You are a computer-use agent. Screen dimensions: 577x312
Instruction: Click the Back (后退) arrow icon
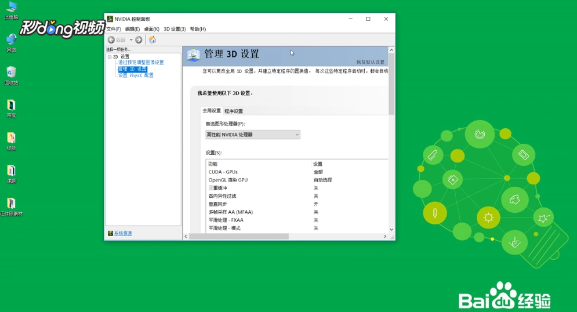[111, 40]
